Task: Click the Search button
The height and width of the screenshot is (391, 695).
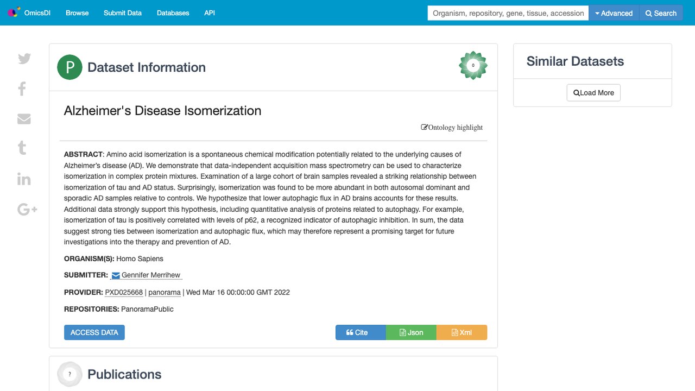Action: pyautogui.click(x=661, y=13)
